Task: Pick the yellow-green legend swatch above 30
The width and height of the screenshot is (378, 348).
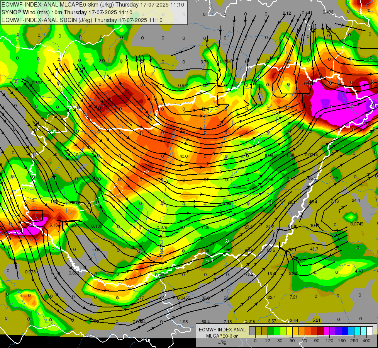Action: [283, 331]
